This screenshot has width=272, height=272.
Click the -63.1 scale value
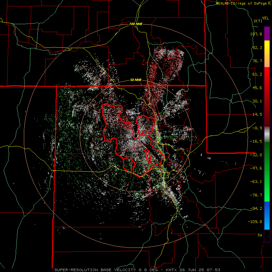(256, 182)
